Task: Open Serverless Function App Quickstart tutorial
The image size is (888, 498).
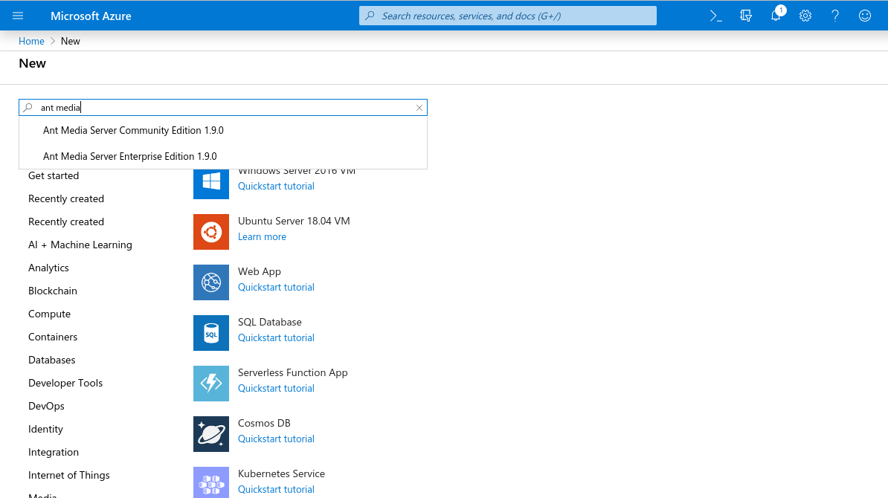Action: pos(276,388)
